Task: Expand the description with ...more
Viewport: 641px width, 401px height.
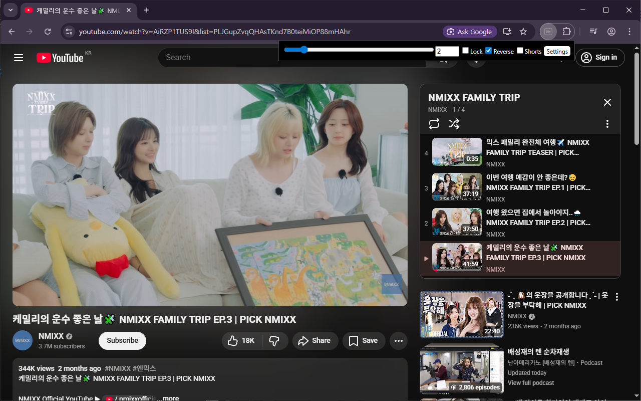Action: [x=170, y=398]
